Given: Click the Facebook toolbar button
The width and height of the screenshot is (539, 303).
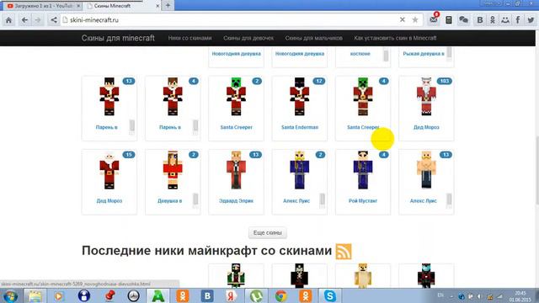Looking at the screenshot, I should point(518,20).
